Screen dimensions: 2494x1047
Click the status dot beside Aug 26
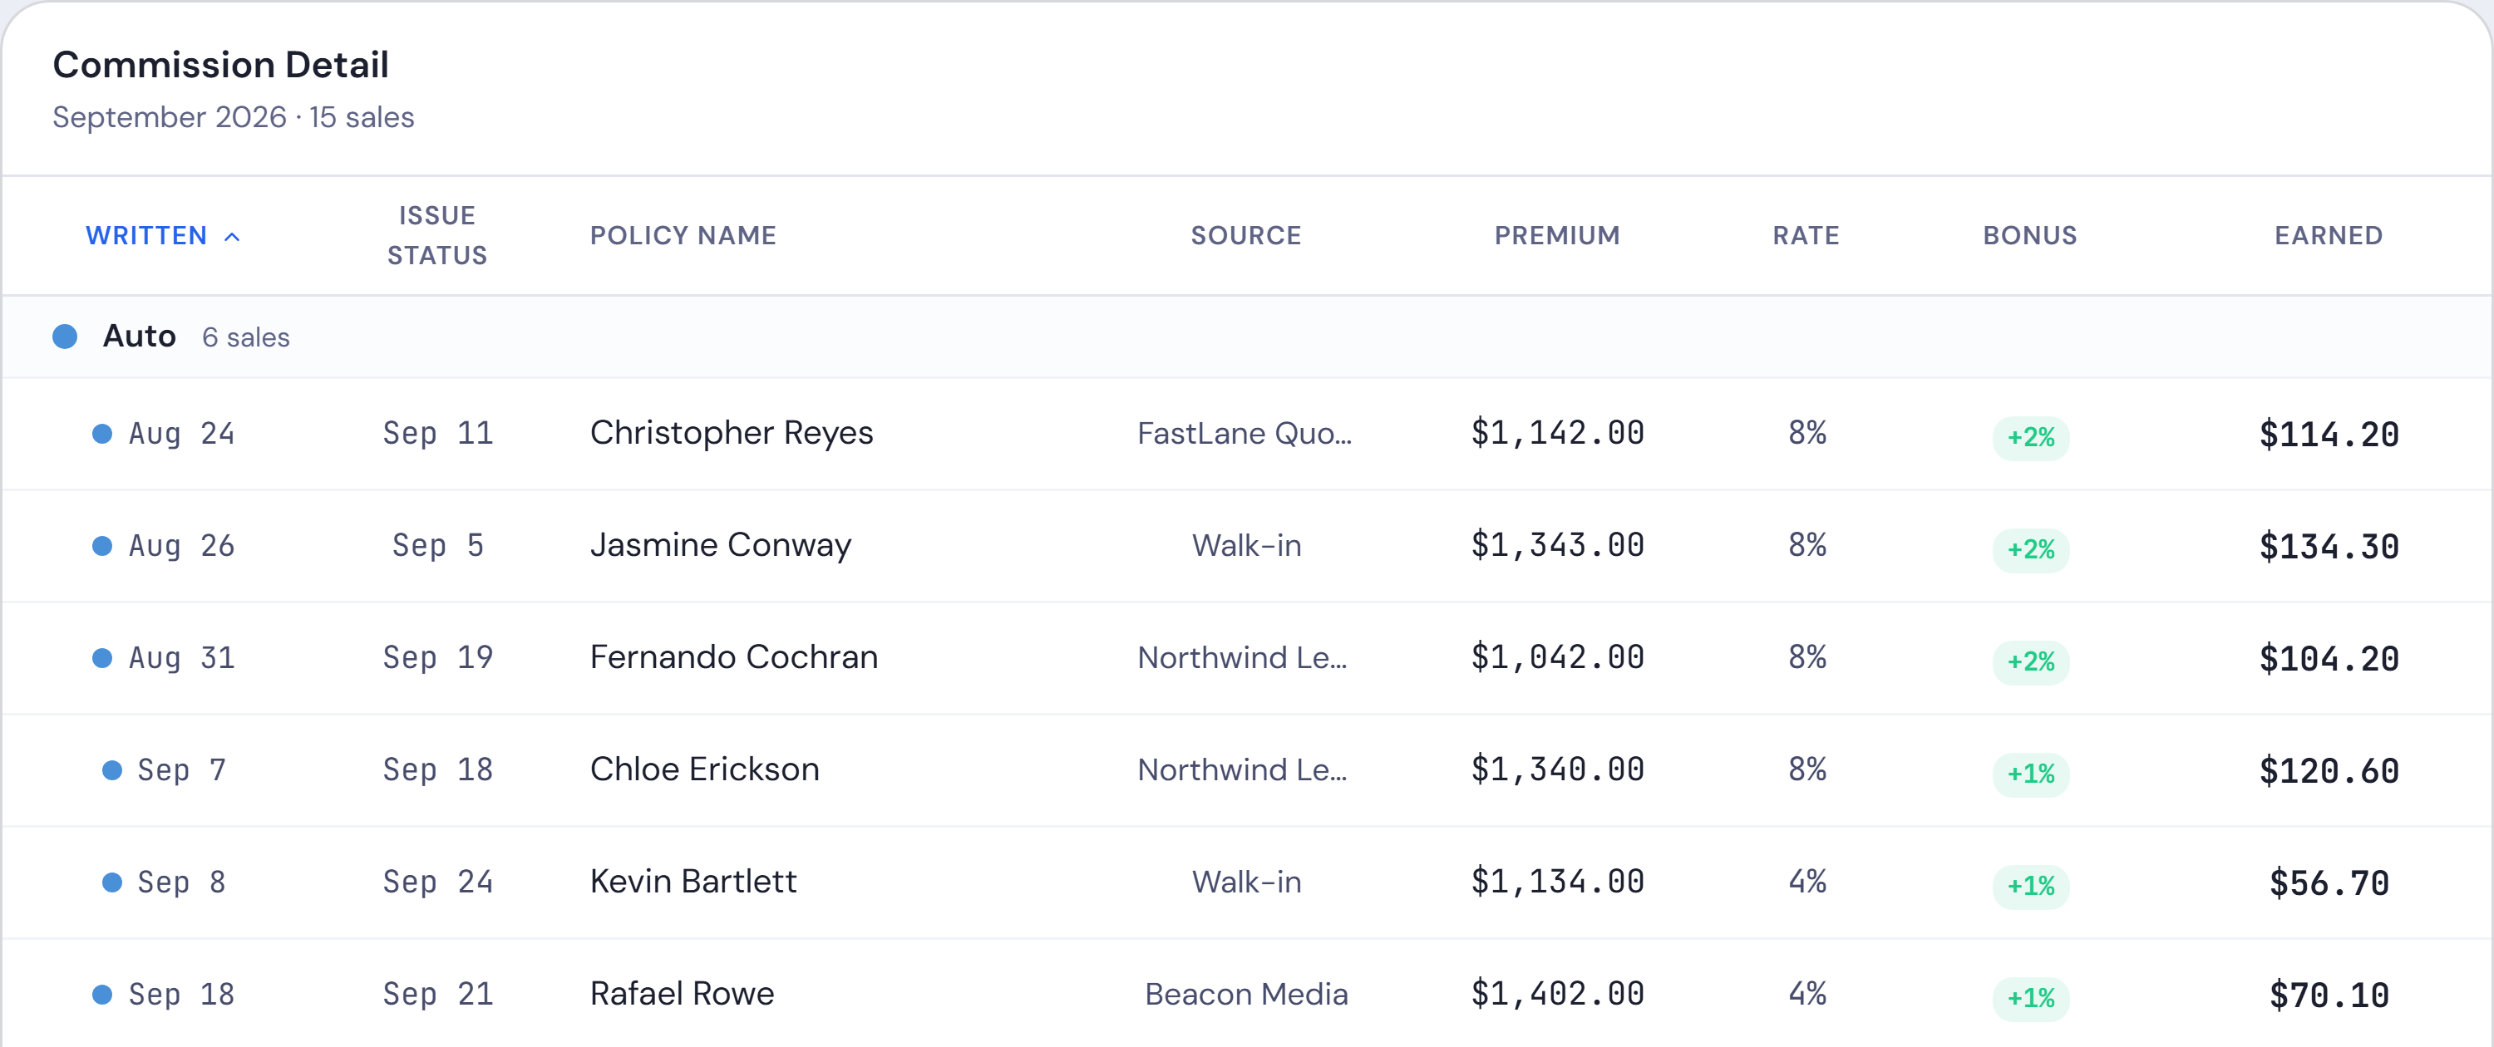tap(101, 546)
